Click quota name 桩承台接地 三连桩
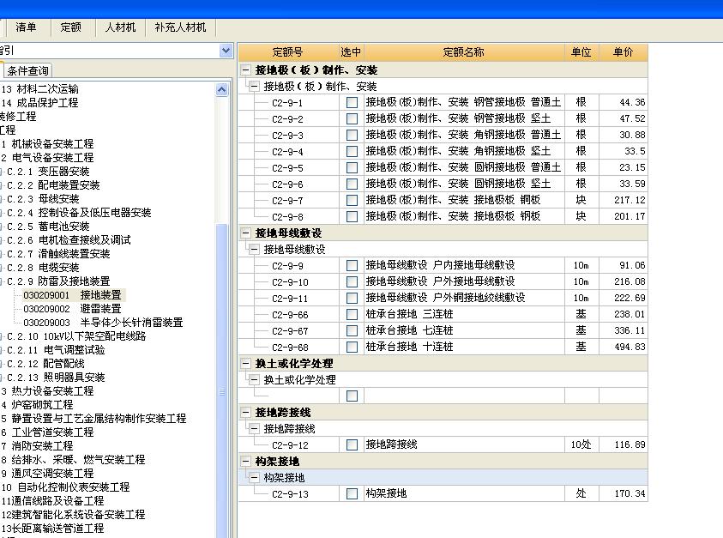The height and width of the screenshot is (538, 723). (x=409, y=314)
